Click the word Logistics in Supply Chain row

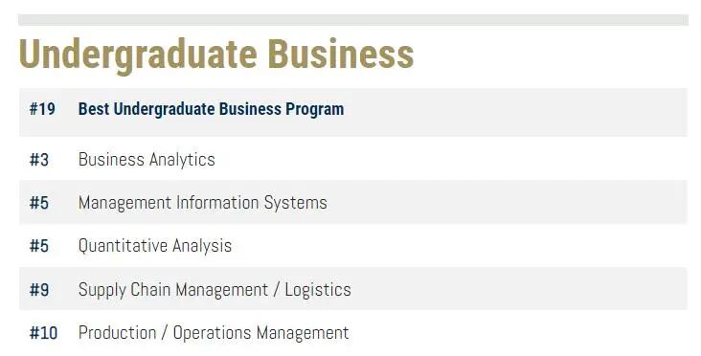(318, 290)
